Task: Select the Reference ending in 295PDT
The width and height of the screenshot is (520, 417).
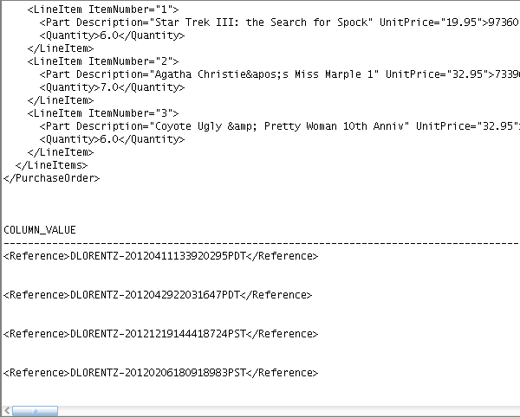Action: click(160, 256)
